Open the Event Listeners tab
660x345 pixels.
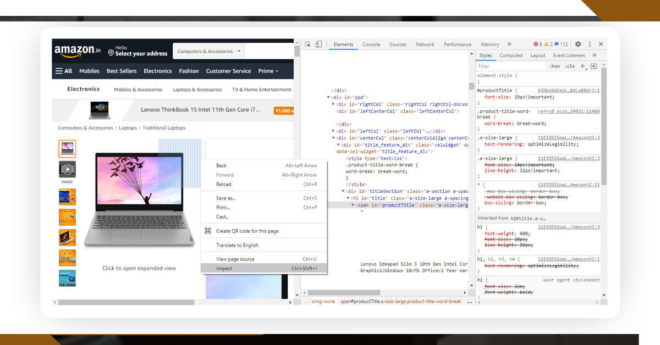pos(569,55)
